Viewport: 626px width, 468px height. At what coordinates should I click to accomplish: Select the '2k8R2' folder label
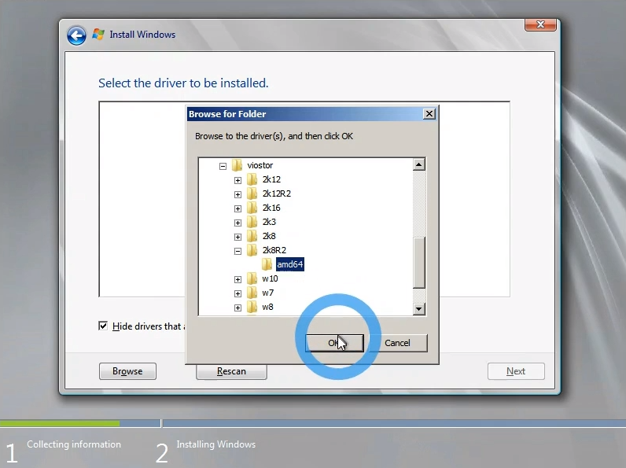(x=274, y=250)
